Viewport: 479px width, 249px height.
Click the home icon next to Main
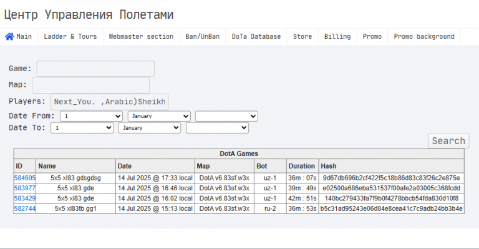pyautogui.click(x=9, y=37)
